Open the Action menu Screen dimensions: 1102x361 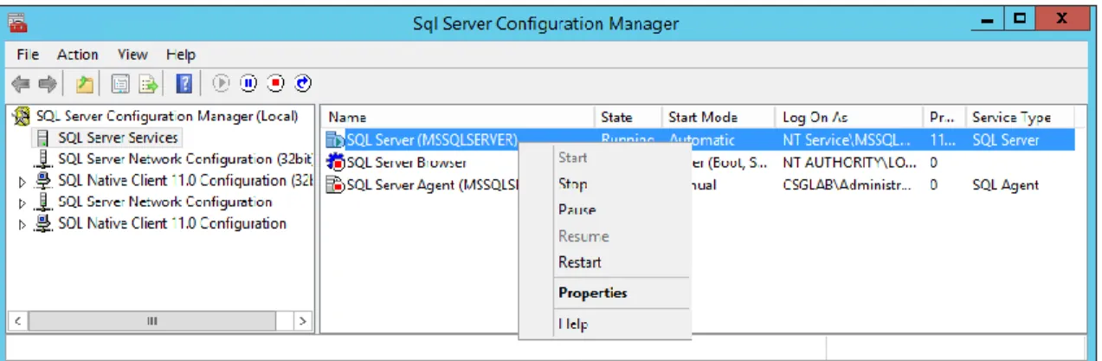coord(77,55)
